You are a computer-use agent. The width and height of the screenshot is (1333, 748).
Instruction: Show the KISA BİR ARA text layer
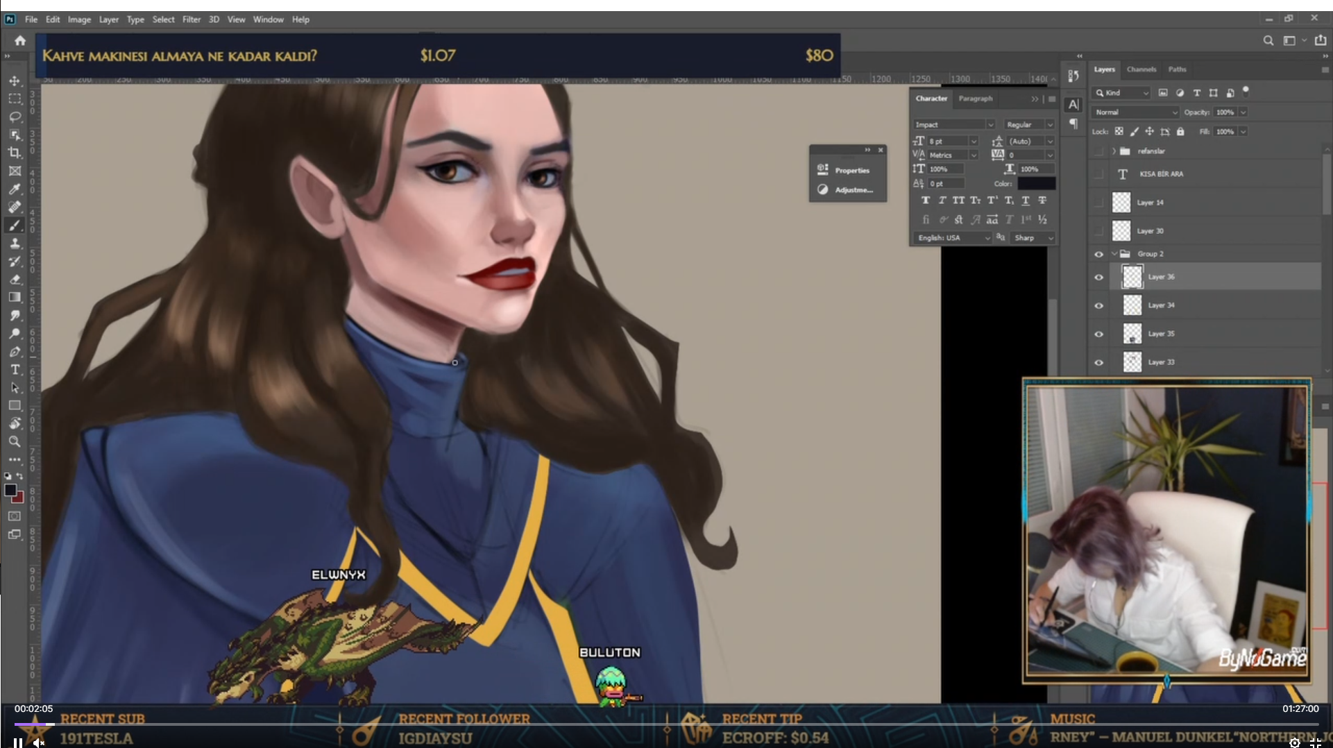[x=1098, y=174]
